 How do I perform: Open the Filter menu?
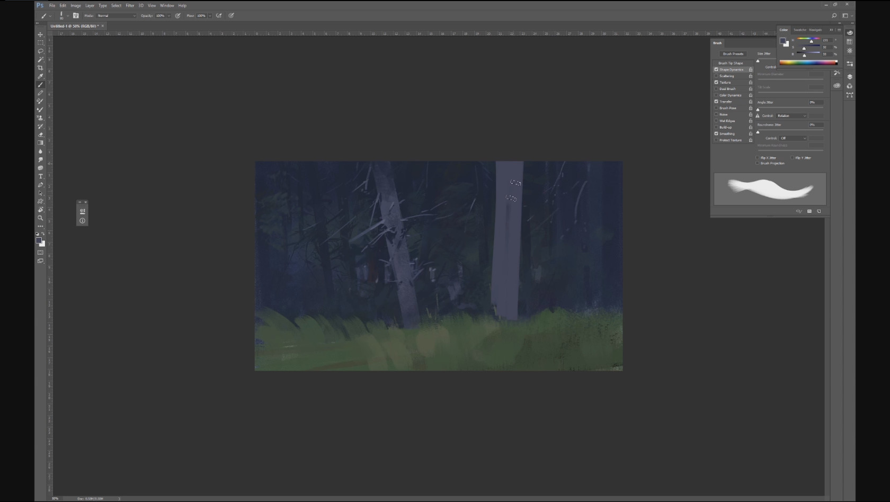[129, 5]
